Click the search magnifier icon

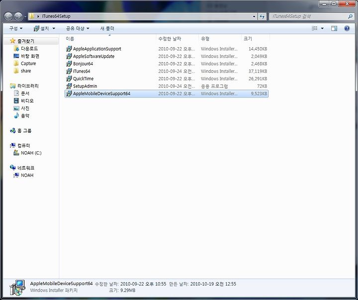350,16
